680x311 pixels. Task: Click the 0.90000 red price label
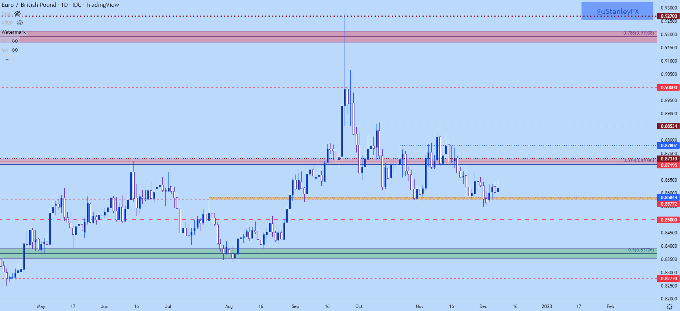pyautogui.click(x=669, y=88)
